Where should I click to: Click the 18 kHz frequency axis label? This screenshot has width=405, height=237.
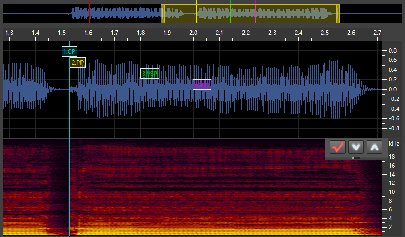point(391,157)
